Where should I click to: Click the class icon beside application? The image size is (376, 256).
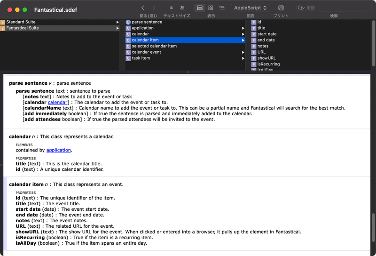[128, 28]
